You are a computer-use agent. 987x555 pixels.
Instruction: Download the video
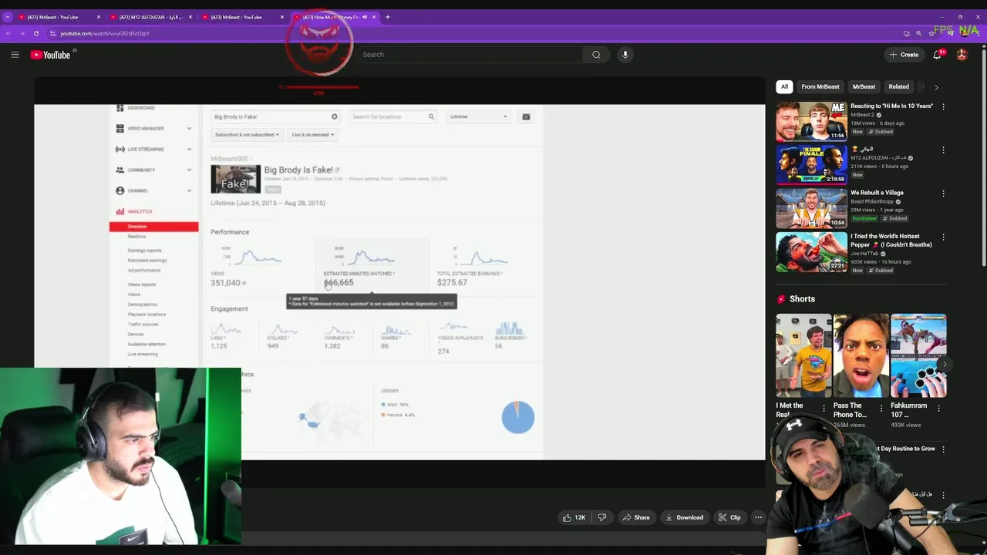(685, 517)
